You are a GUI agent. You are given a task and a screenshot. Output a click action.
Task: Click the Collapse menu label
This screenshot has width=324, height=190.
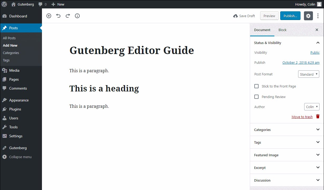pos(20,157)
